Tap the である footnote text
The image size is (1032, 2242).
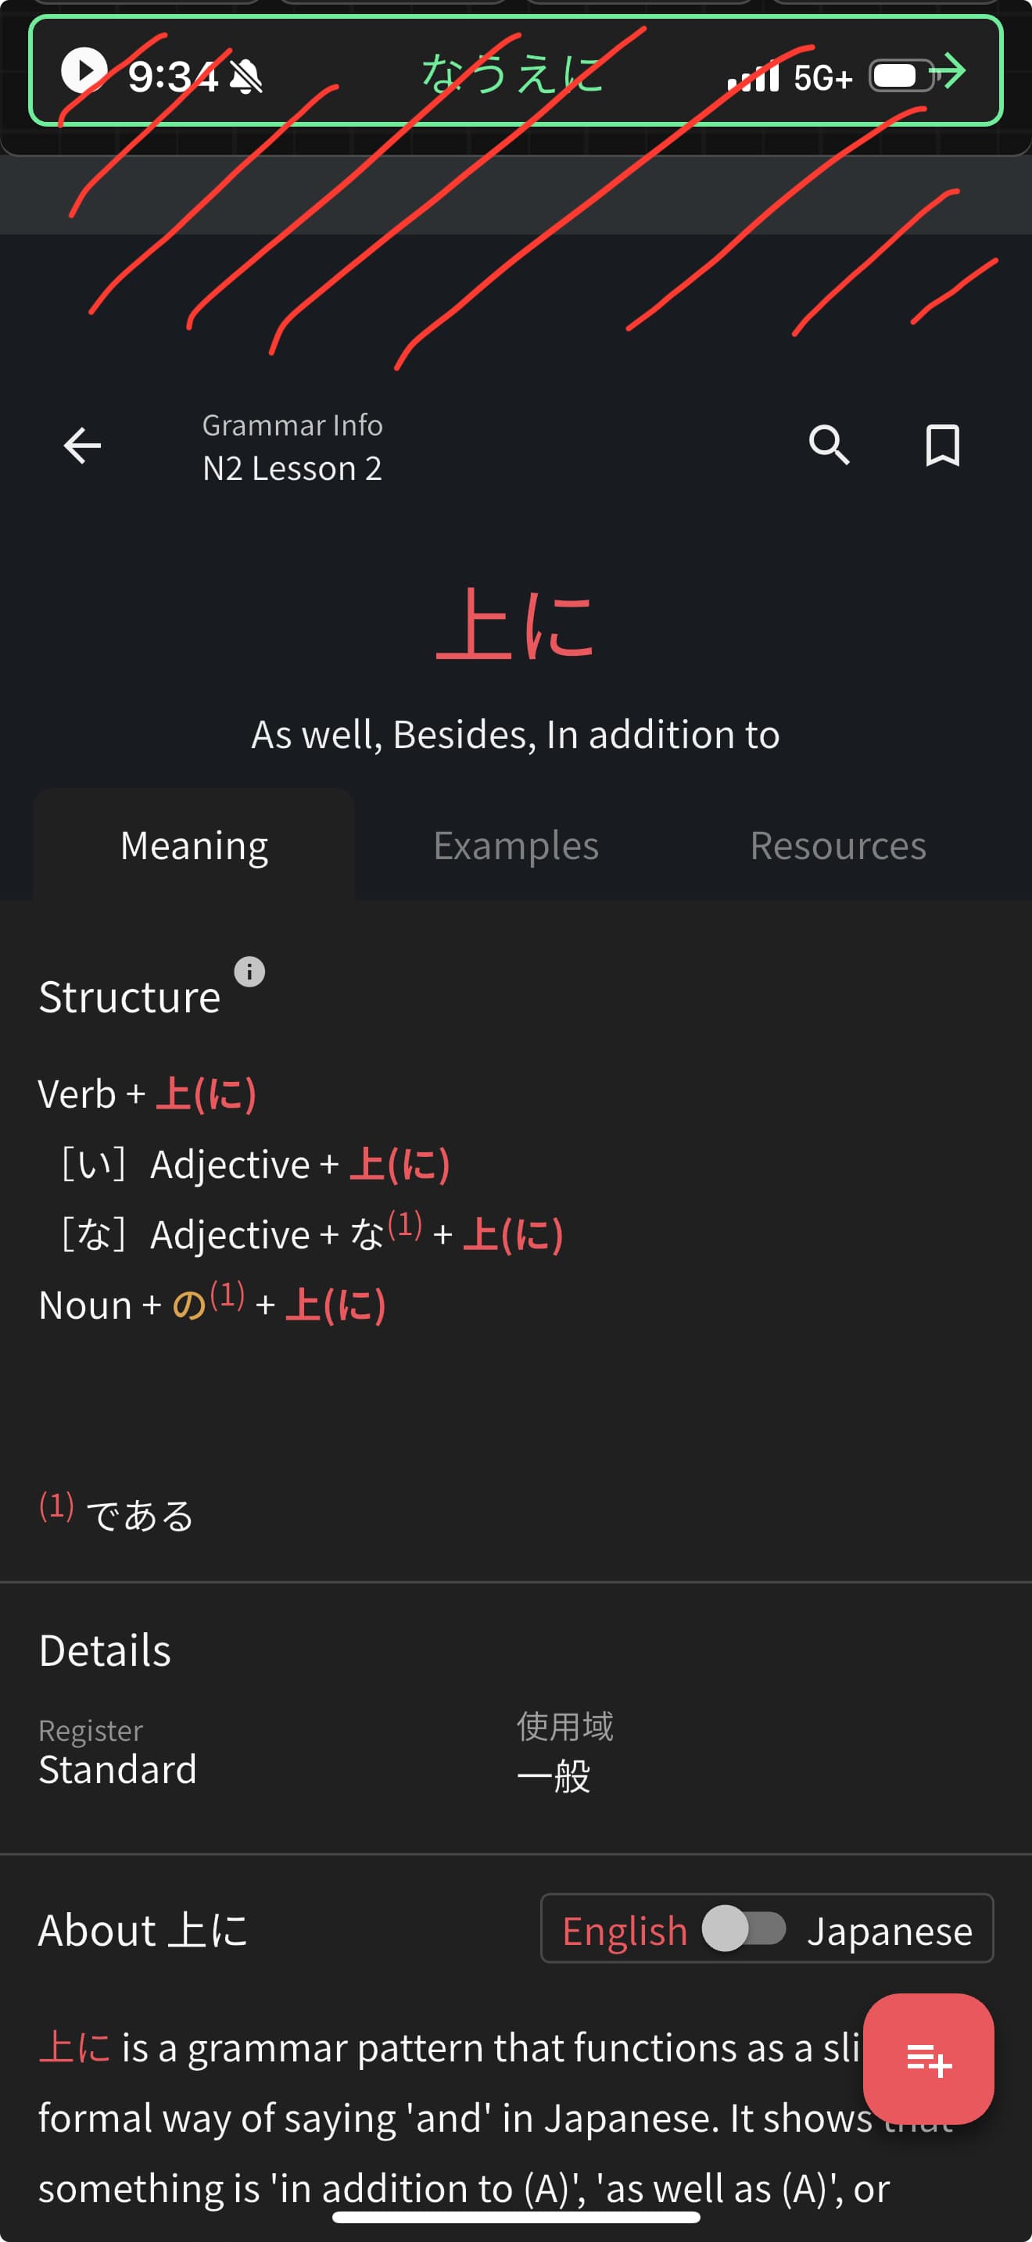139,1515
